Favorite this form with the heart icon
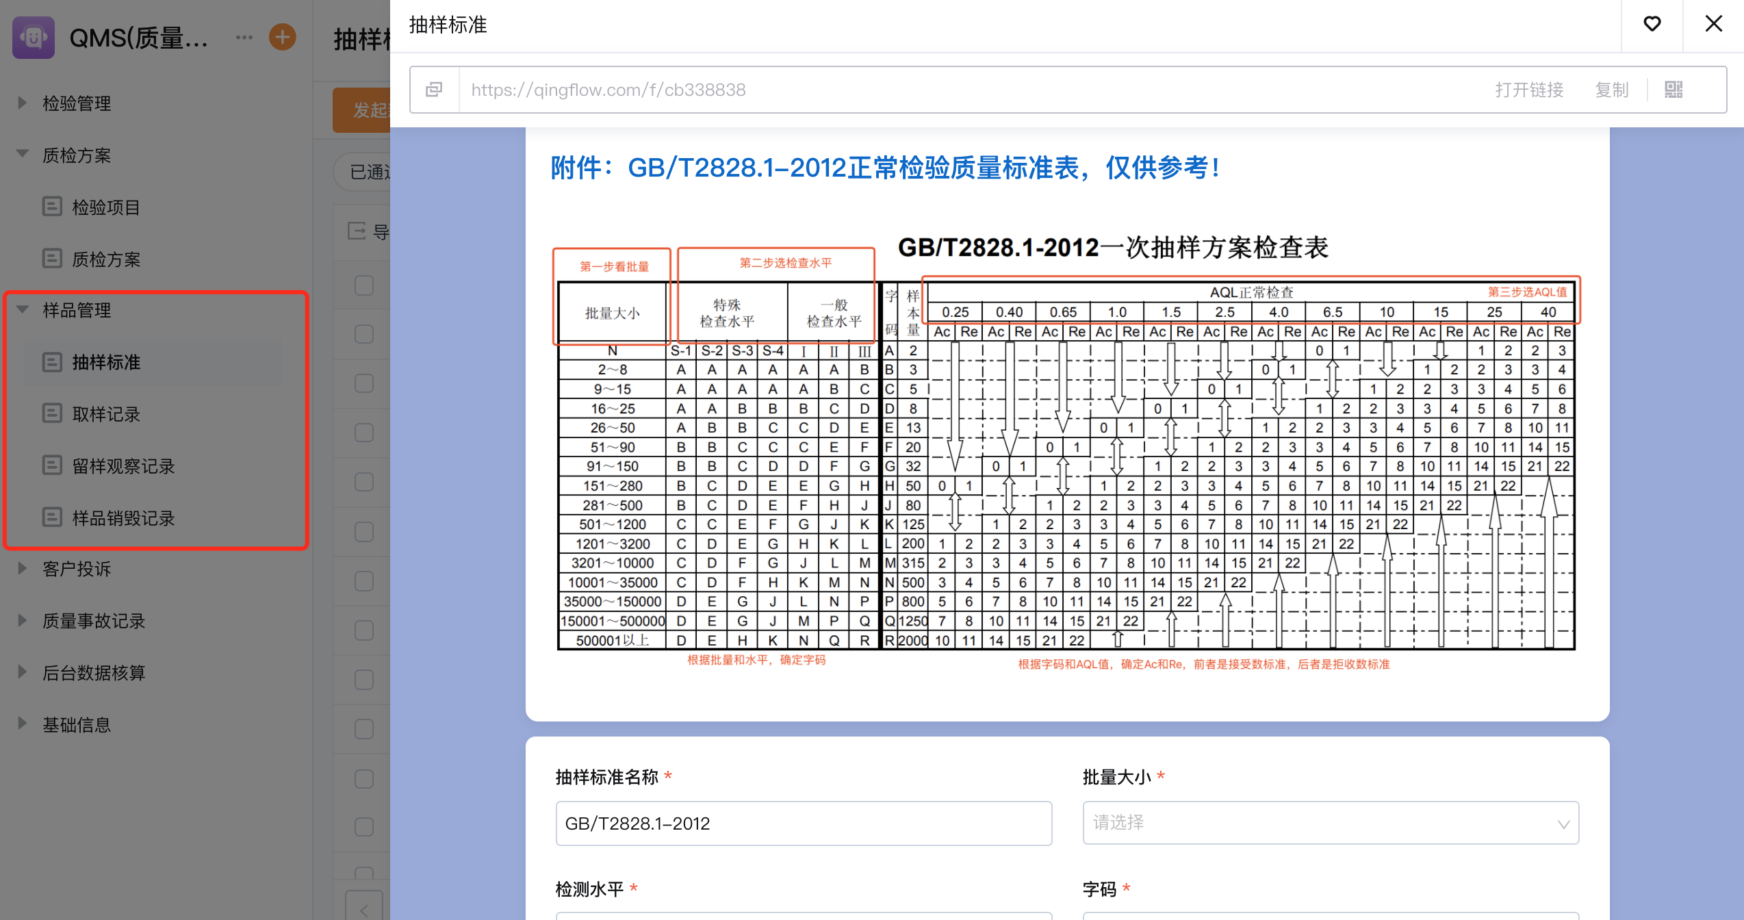Image resolution: width=1744 pixels, height=920 pixels. [1652, 25]
